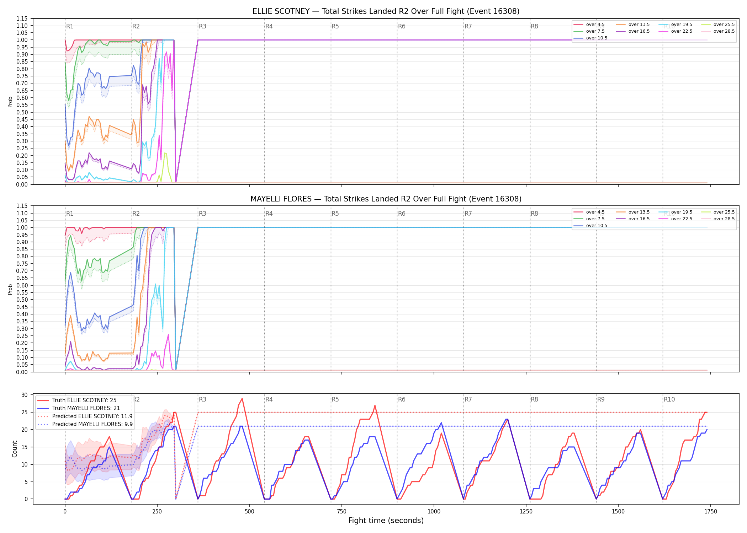Click the R9 round label in the Count chart
The width and height of the screenshot is (747, 533).
[601, 399]
